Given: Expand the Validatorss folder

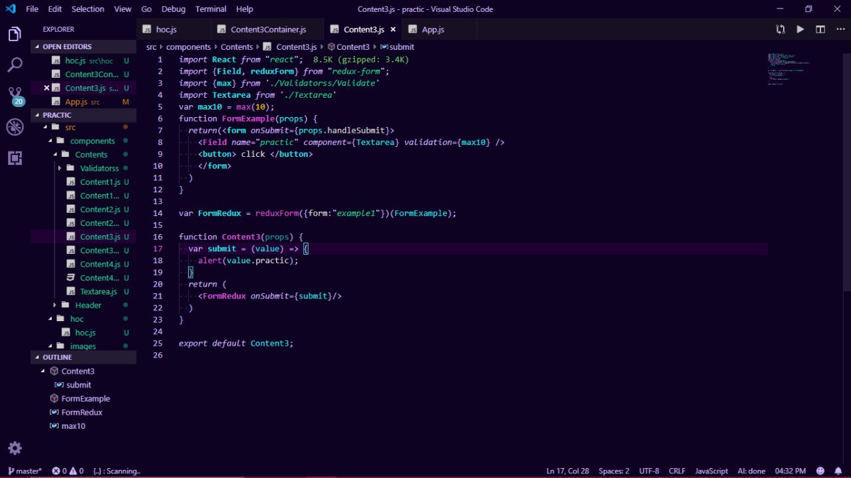Looking at the screenshot, I should click(x=99, y=168).
